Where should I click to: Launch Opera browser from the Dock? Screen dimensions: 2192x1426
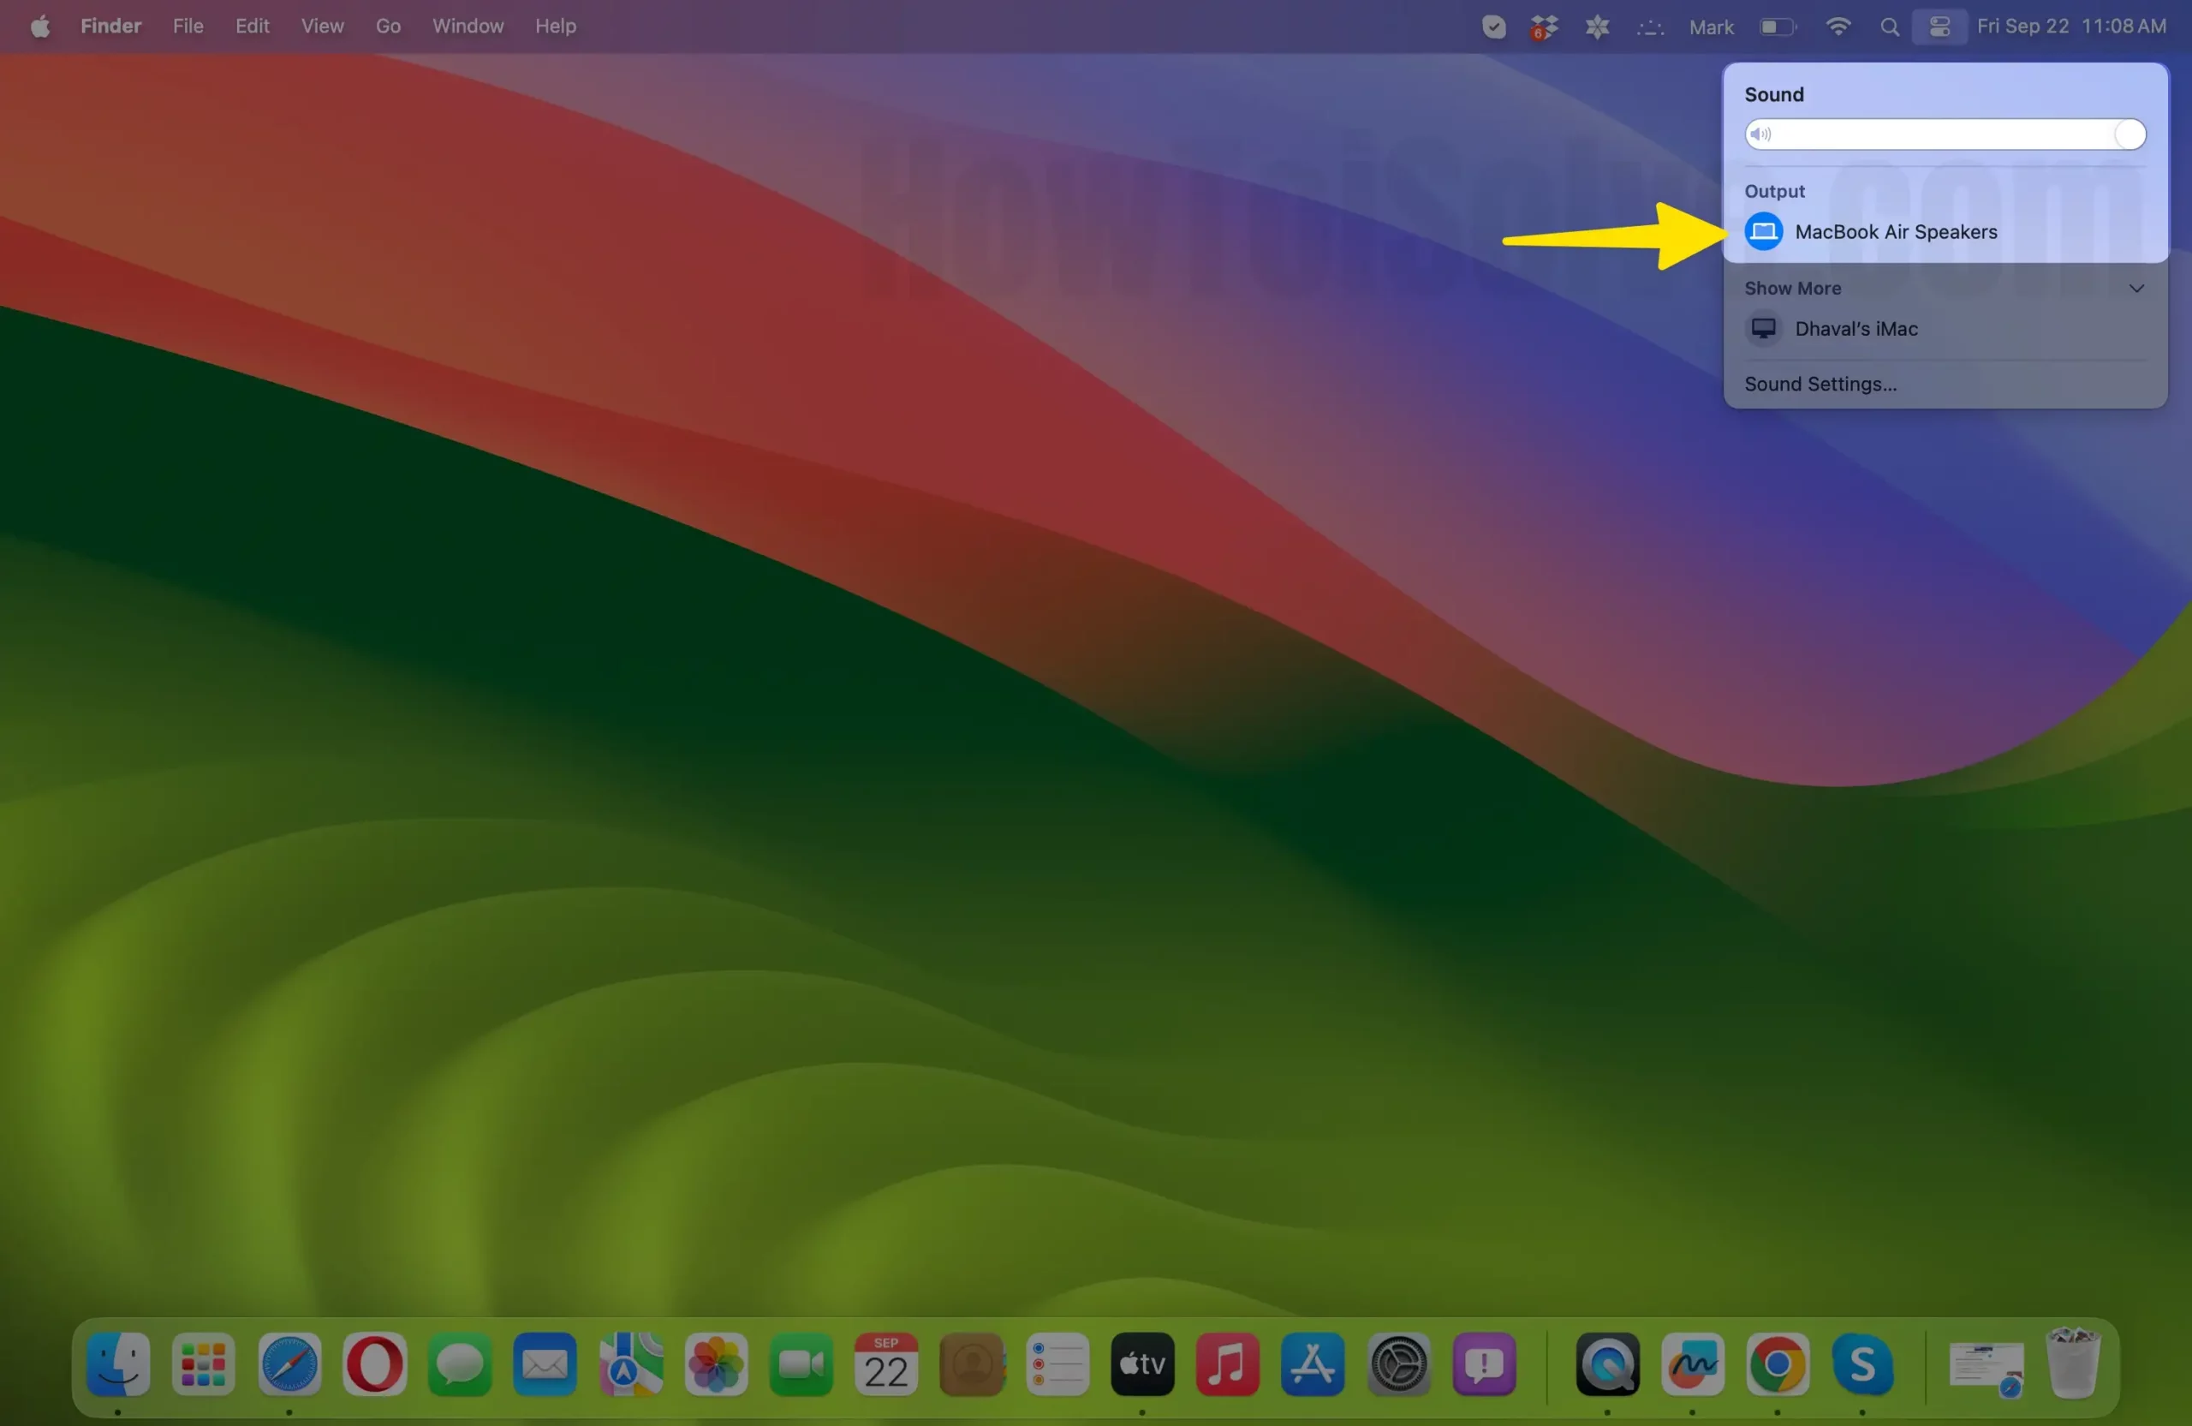(374, 1364)
